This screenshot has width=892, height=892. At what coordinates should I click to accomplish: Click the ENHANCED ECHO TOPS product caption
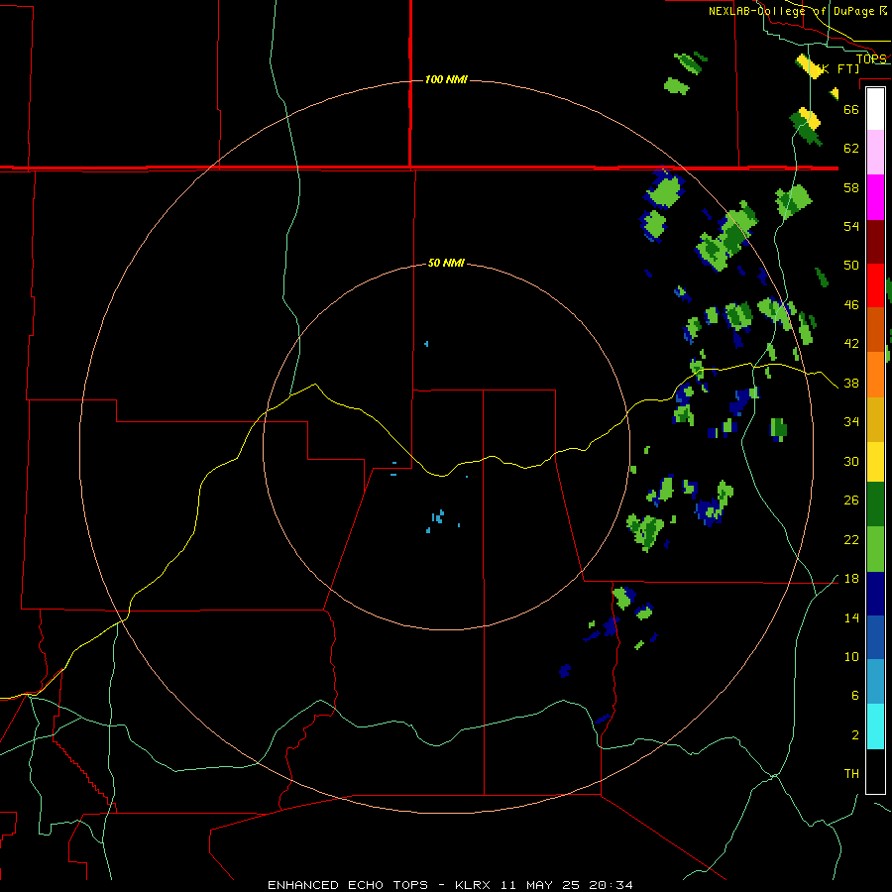pyautogui.click(x=348, y=885)
